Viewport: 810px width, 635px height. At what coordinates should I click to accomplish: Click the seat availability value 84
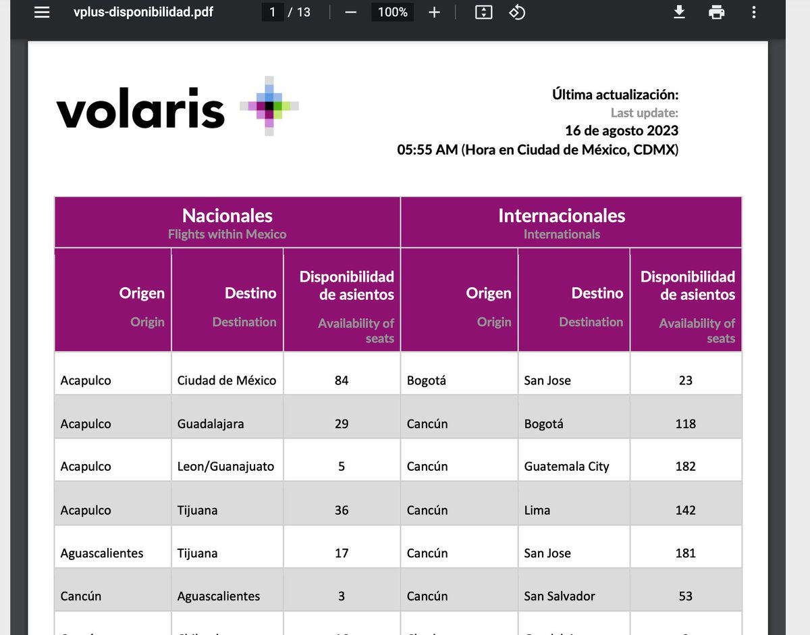(342, 380)
